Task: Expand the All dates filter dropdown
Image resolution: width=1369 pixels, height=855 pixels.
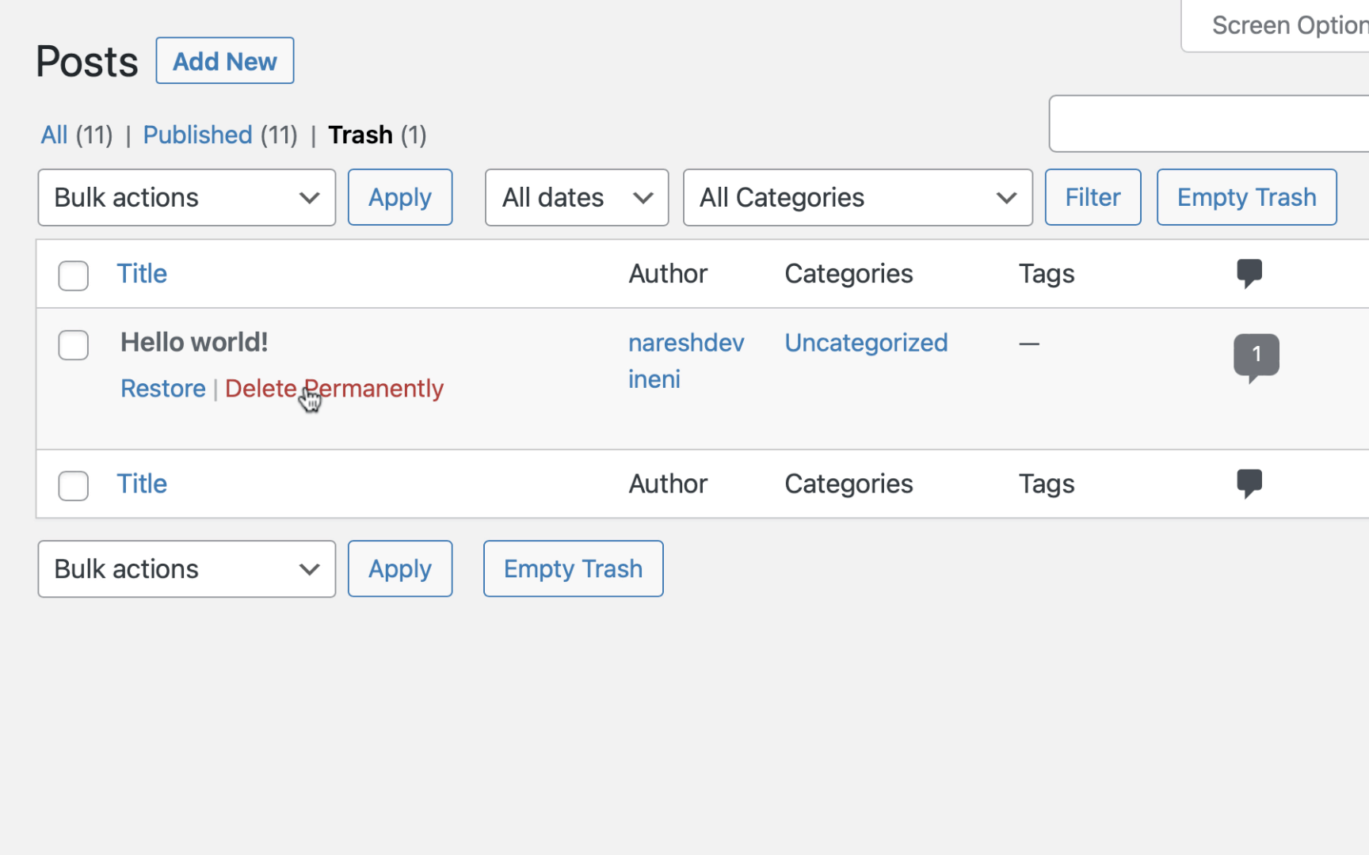Action: (577, 197)
